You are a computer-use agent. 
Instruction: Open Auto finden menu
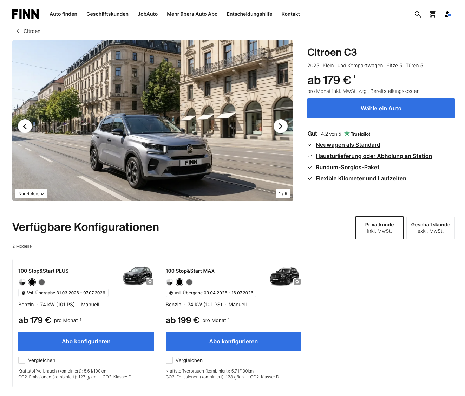tap(63, 14)
